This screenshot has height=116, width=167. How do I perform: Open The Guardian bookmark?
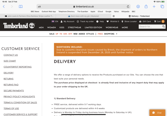click(82, 11)
